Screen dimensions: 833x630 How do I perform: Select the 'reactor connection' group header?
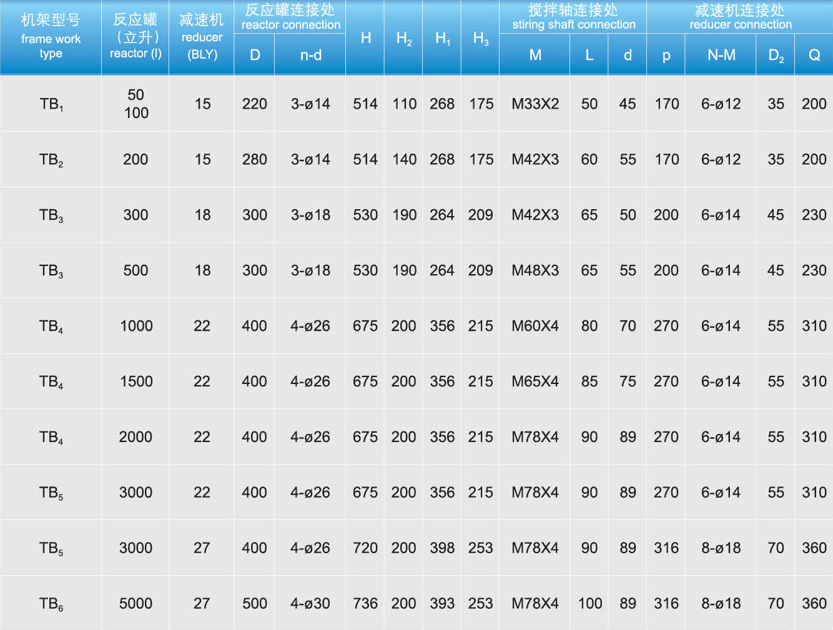290,17
